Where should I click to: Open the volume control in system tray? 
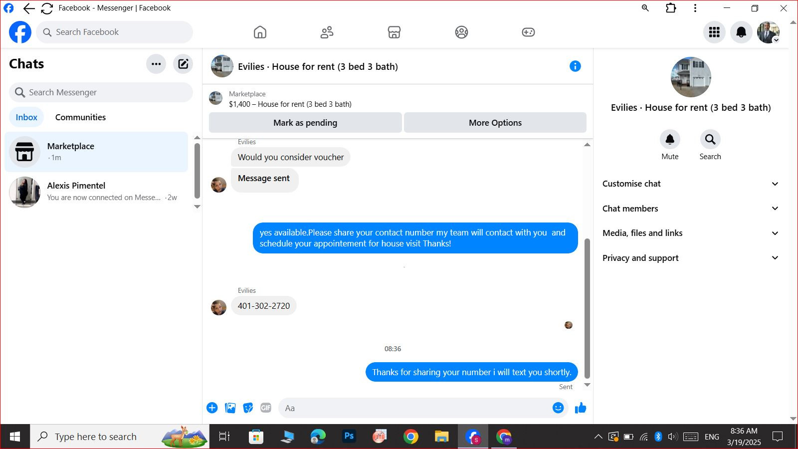pyautogui.click(x=672, y=437)
